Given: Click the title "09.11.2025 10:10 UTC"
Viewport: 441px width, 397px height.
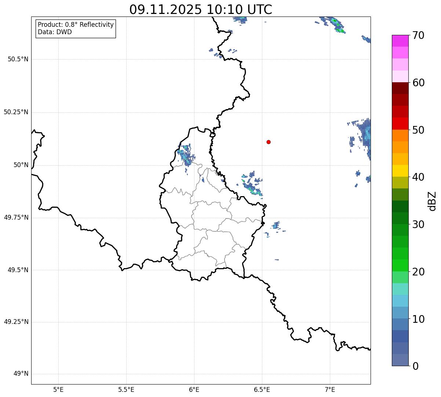Looking at the screenshot, I should tap(201, 10).
